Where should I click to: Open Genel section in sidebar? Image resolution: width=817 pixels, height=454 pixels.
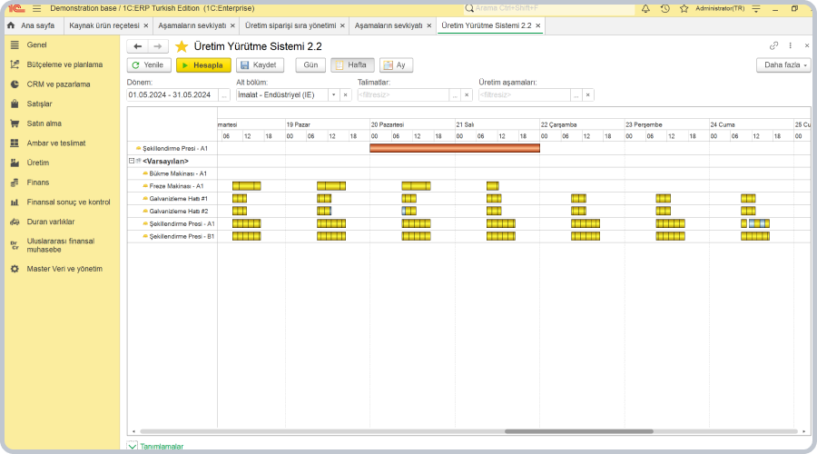[x=36, y=44]
